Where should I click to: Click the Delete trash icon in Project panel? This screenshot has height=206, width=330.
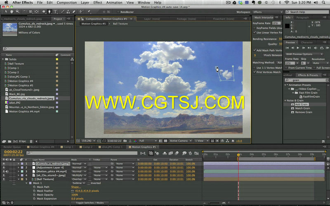coord(31,141)
